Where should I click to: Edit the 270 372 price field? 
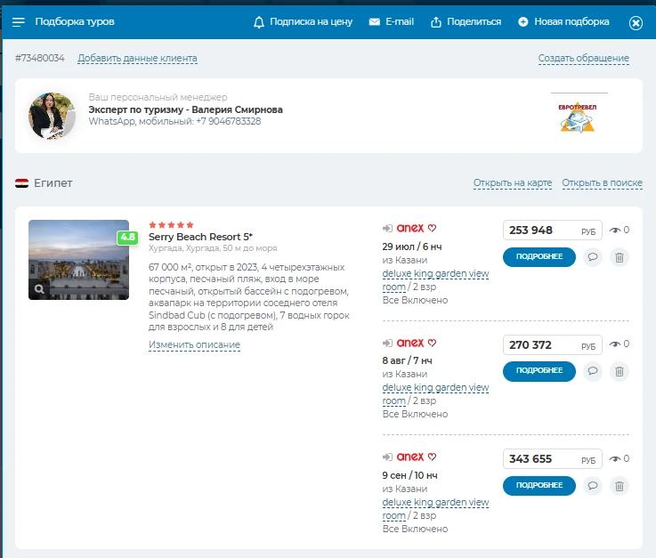pyautogui.click(x=552, y=345)
